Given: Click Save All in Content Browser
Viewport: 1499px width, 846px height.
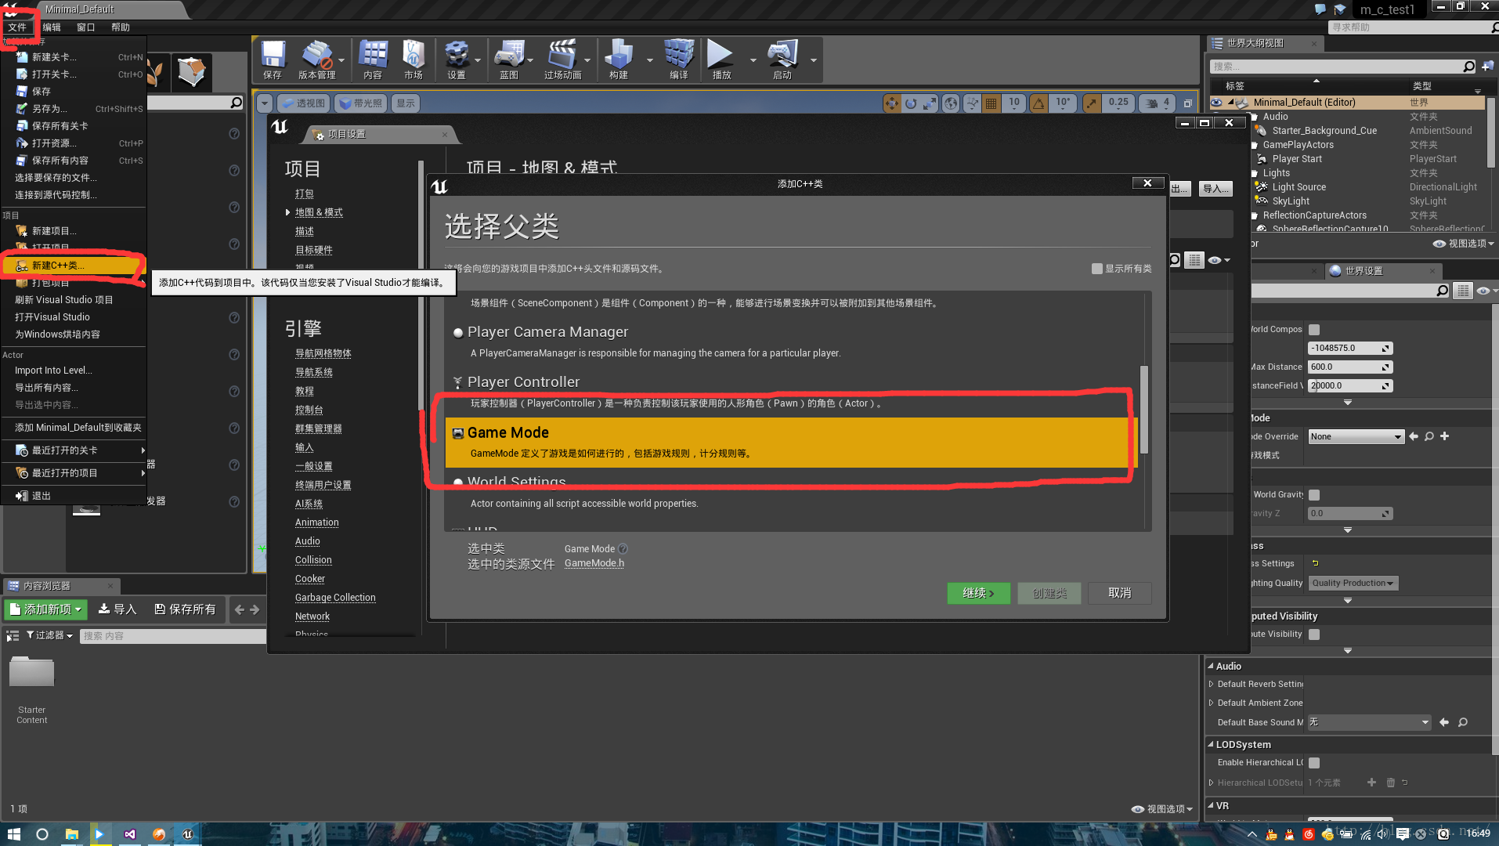Looking at the screenshot, I should pos(185,609).
